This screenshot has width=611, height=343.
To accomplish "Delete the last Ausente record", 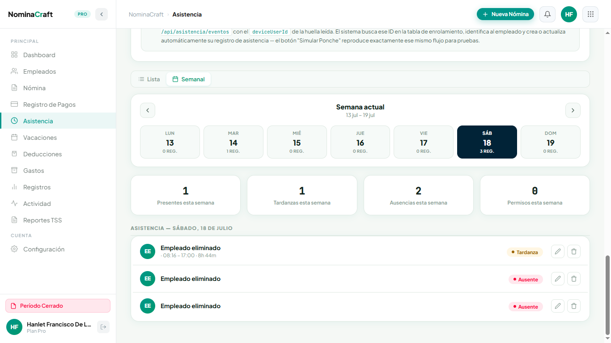I will point(574,306).
